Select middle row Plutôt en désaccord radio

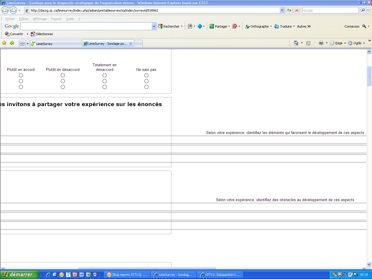pyautogui.click(x=63, y=81)
